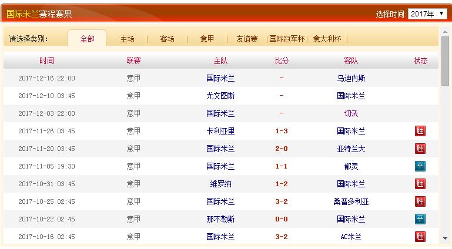Open away team link 桑普多利亚

(351, 201)
